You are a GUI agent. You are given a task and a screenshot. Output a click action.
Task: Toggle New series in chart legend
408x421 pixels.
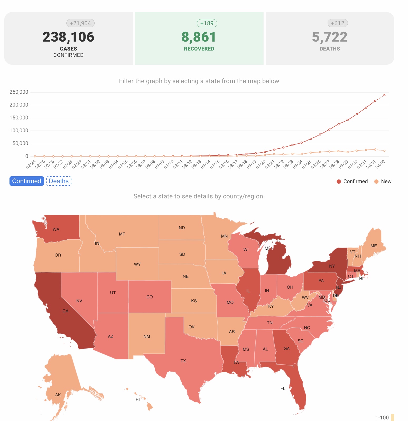383,181
